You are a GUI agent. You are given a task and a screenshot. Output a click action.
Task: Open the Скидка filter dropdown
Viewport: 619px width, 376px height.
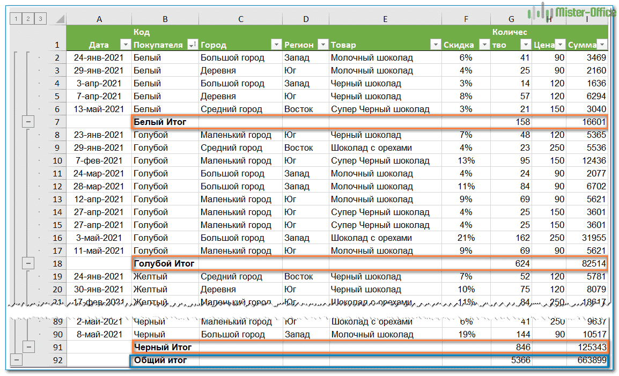[484, 45]
